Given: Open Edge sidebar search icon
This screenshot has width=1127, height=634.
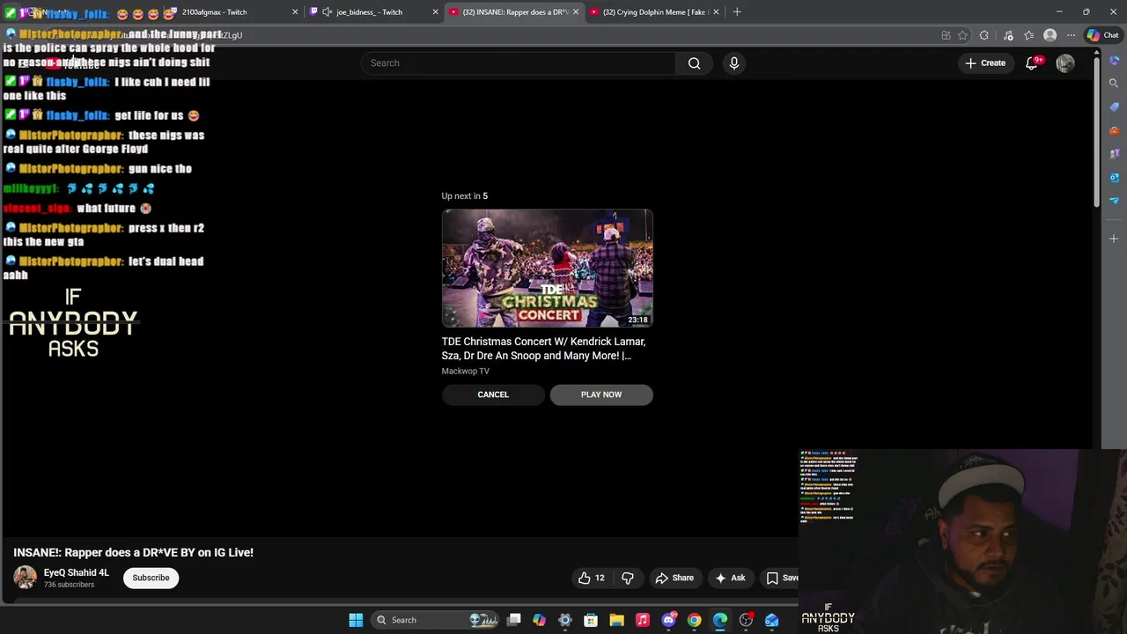Looking at the screenshot, I should tap(1114, 83).
